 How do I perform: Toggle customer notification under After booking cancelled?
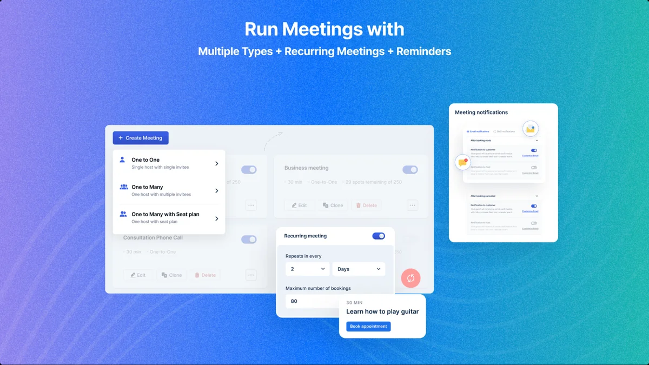coord(534,206)
